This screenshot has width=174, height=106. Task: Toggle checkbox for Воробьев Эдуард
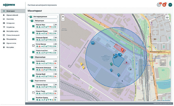pos(33,99)
